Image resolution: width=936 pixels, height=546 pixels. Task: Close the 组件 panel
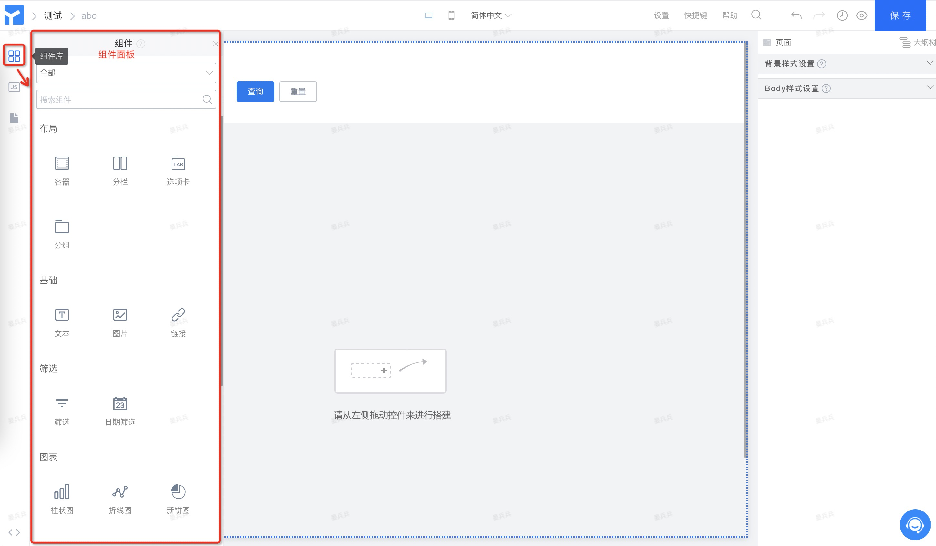tap(215, 44)
